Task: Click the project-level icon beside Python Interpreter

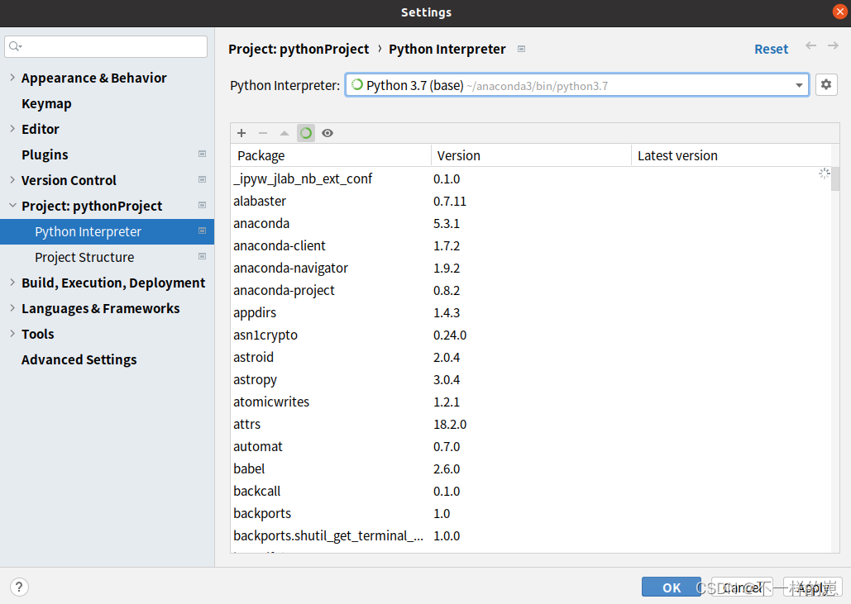Action: pos(202,231)
